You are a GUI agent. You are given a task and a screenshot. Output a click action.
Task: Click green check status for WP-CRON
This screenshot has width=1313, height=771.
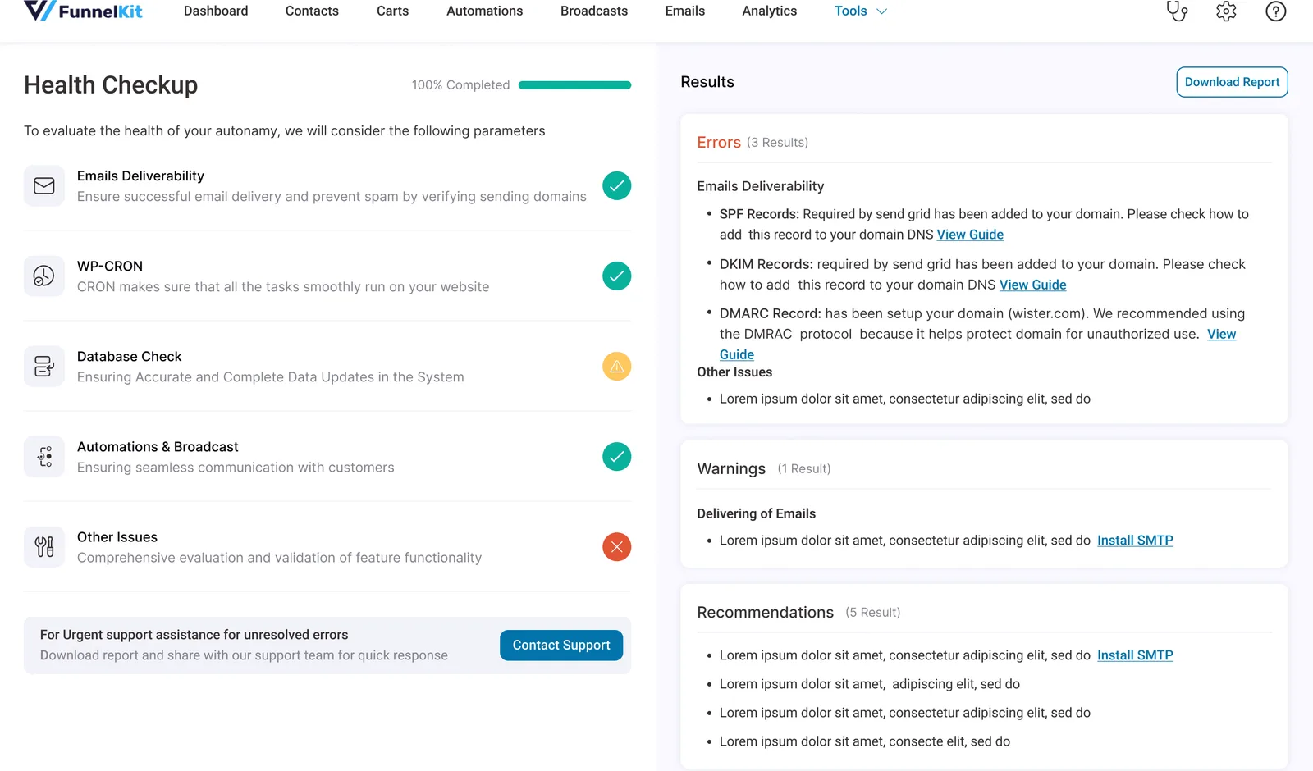click(617, 276)
